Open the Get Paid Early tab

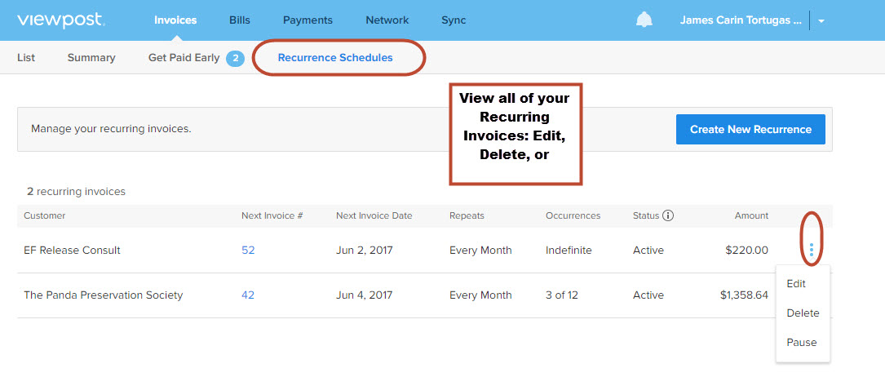coord(184,58)
